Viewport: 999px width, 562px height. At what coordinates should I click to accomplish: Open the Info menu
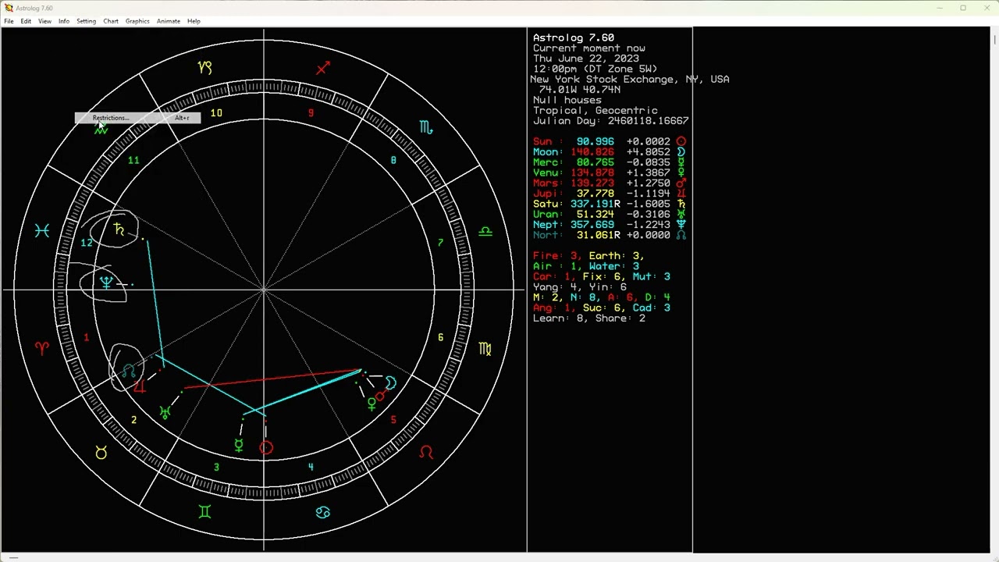tap(64, 21)
